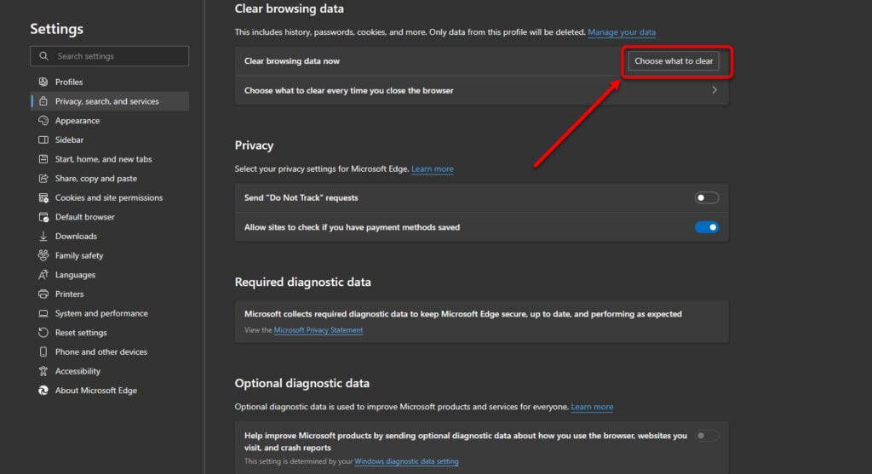Click the Phone and other devices icon
The height and width of the screenshot is (474, 872).
pyautogui.click(x=43, y=351)
